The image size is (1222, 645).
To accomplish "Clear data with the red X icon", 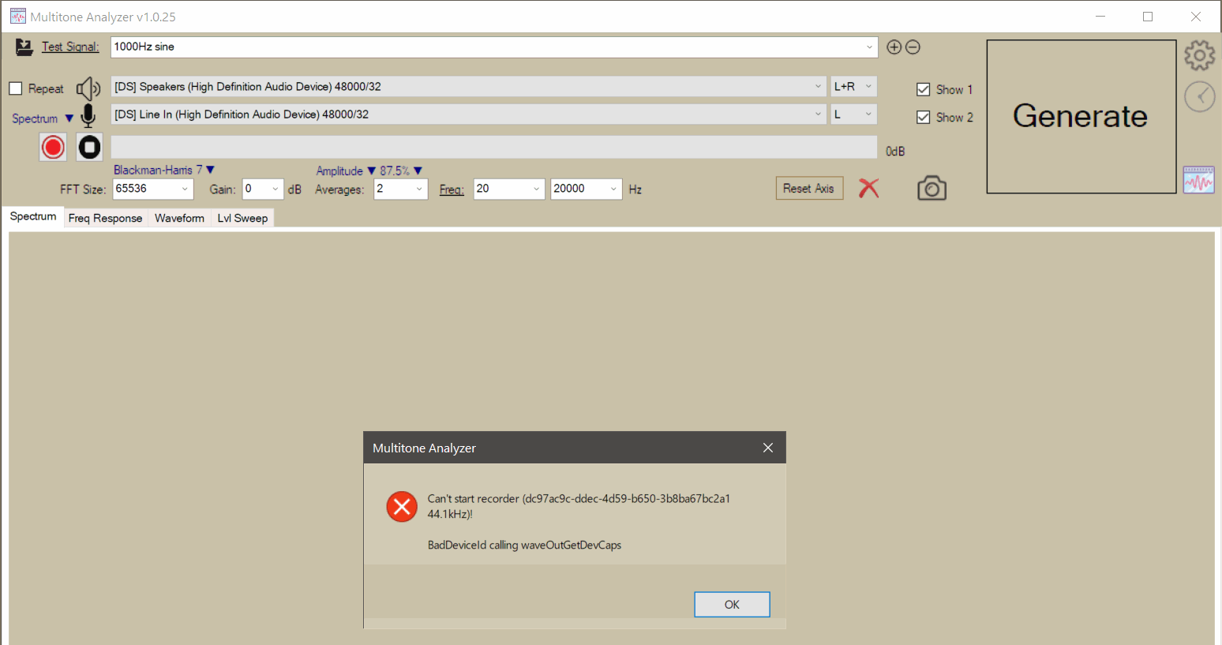I will click(868, 188).
